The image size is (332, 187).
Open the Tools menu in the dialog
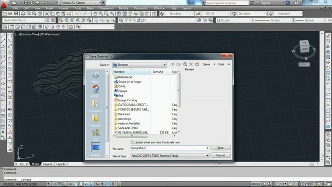[x=224, y=64]
